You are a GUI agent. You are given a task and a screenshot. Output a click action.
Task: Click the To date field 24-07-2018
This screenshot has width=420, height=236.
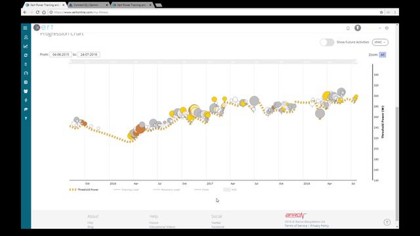tap(89, 54)
